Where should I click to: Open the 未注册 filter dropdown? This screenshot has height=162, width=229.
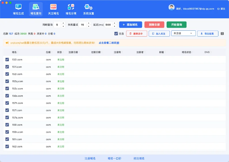[x=183, y=33]
